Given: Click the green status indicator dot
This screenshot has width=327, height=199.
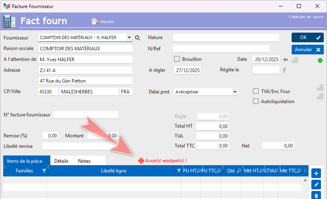Looking at the screenshot, I should tap(320, 60).
